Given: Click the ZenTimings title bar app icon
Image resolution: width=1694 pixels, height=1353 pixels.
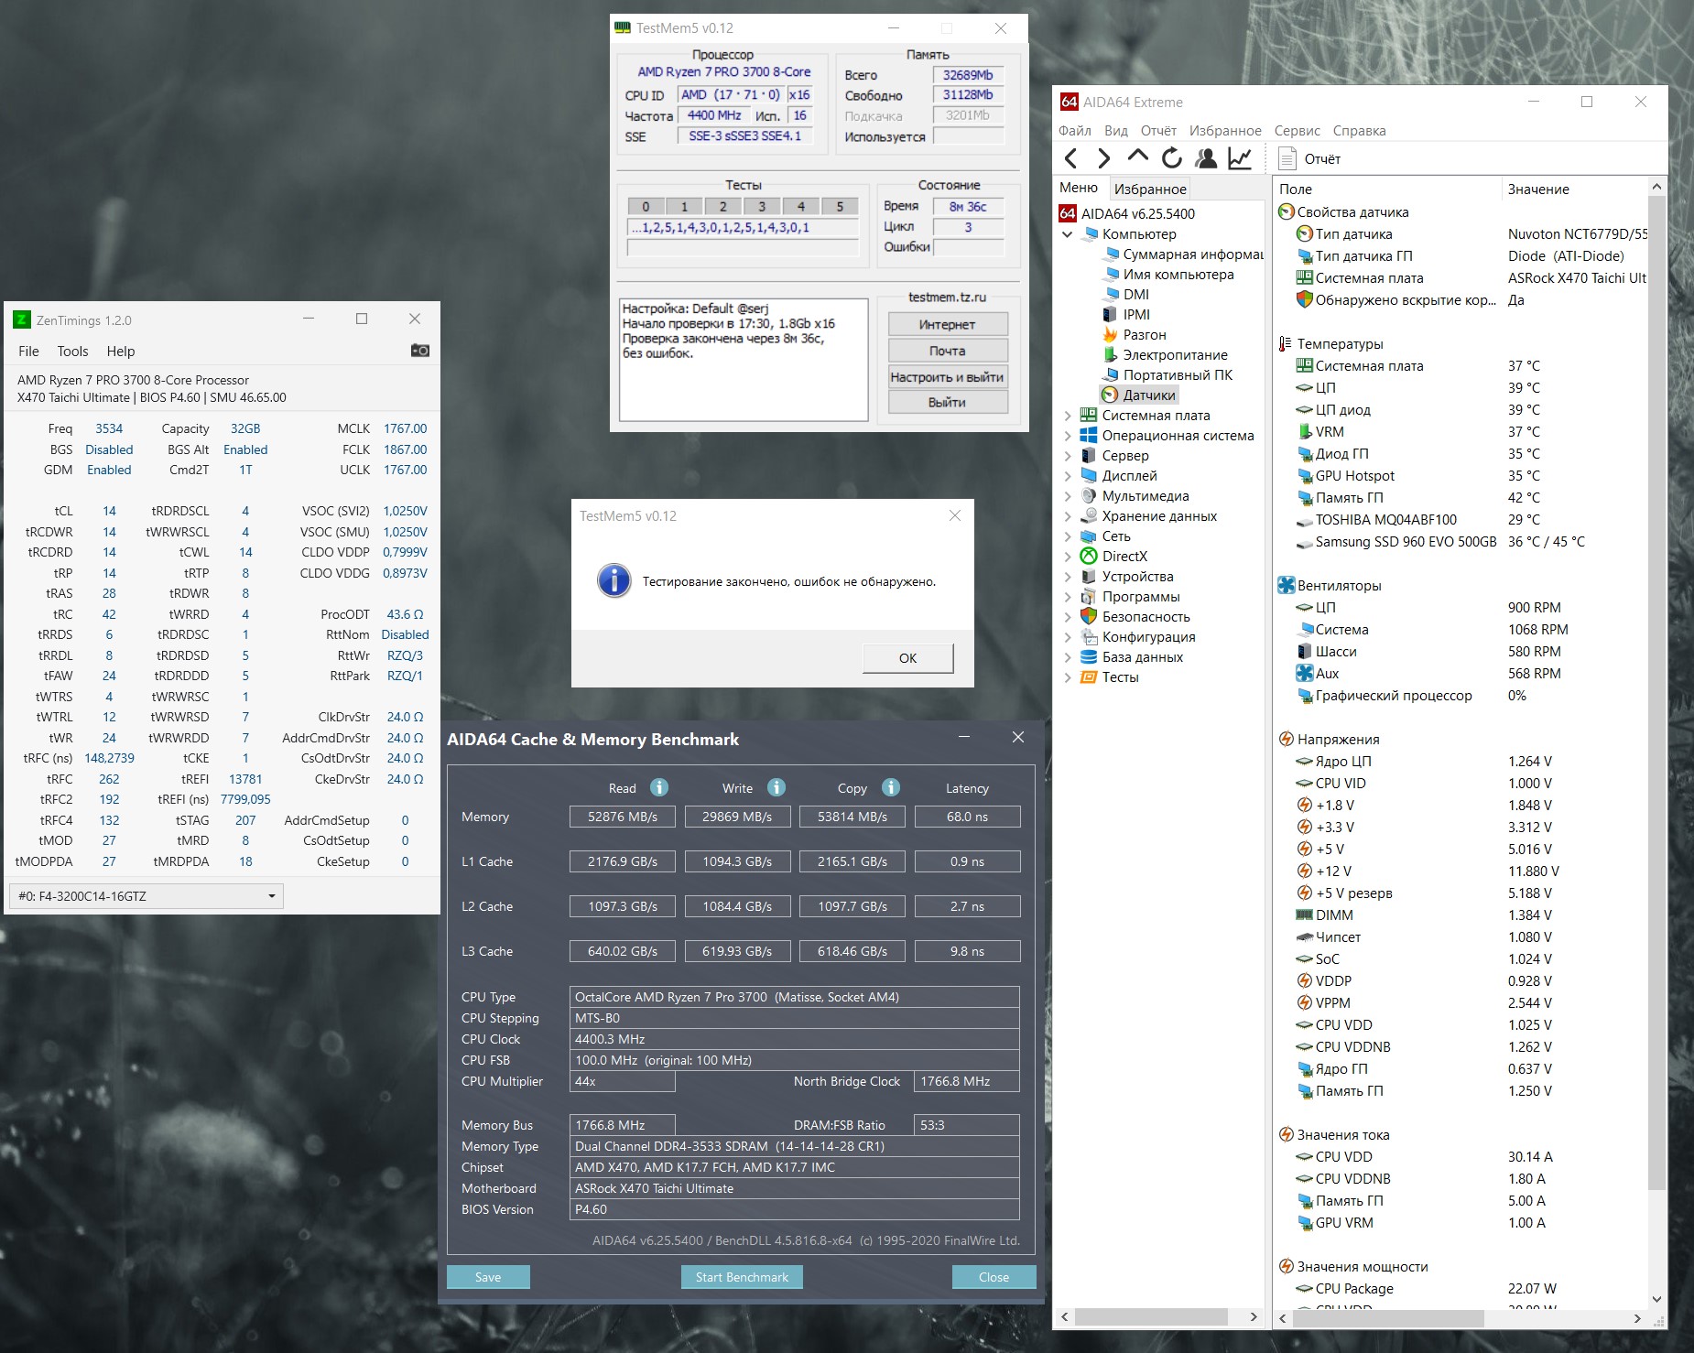Looking at the screenshot, I should (22, 319).
